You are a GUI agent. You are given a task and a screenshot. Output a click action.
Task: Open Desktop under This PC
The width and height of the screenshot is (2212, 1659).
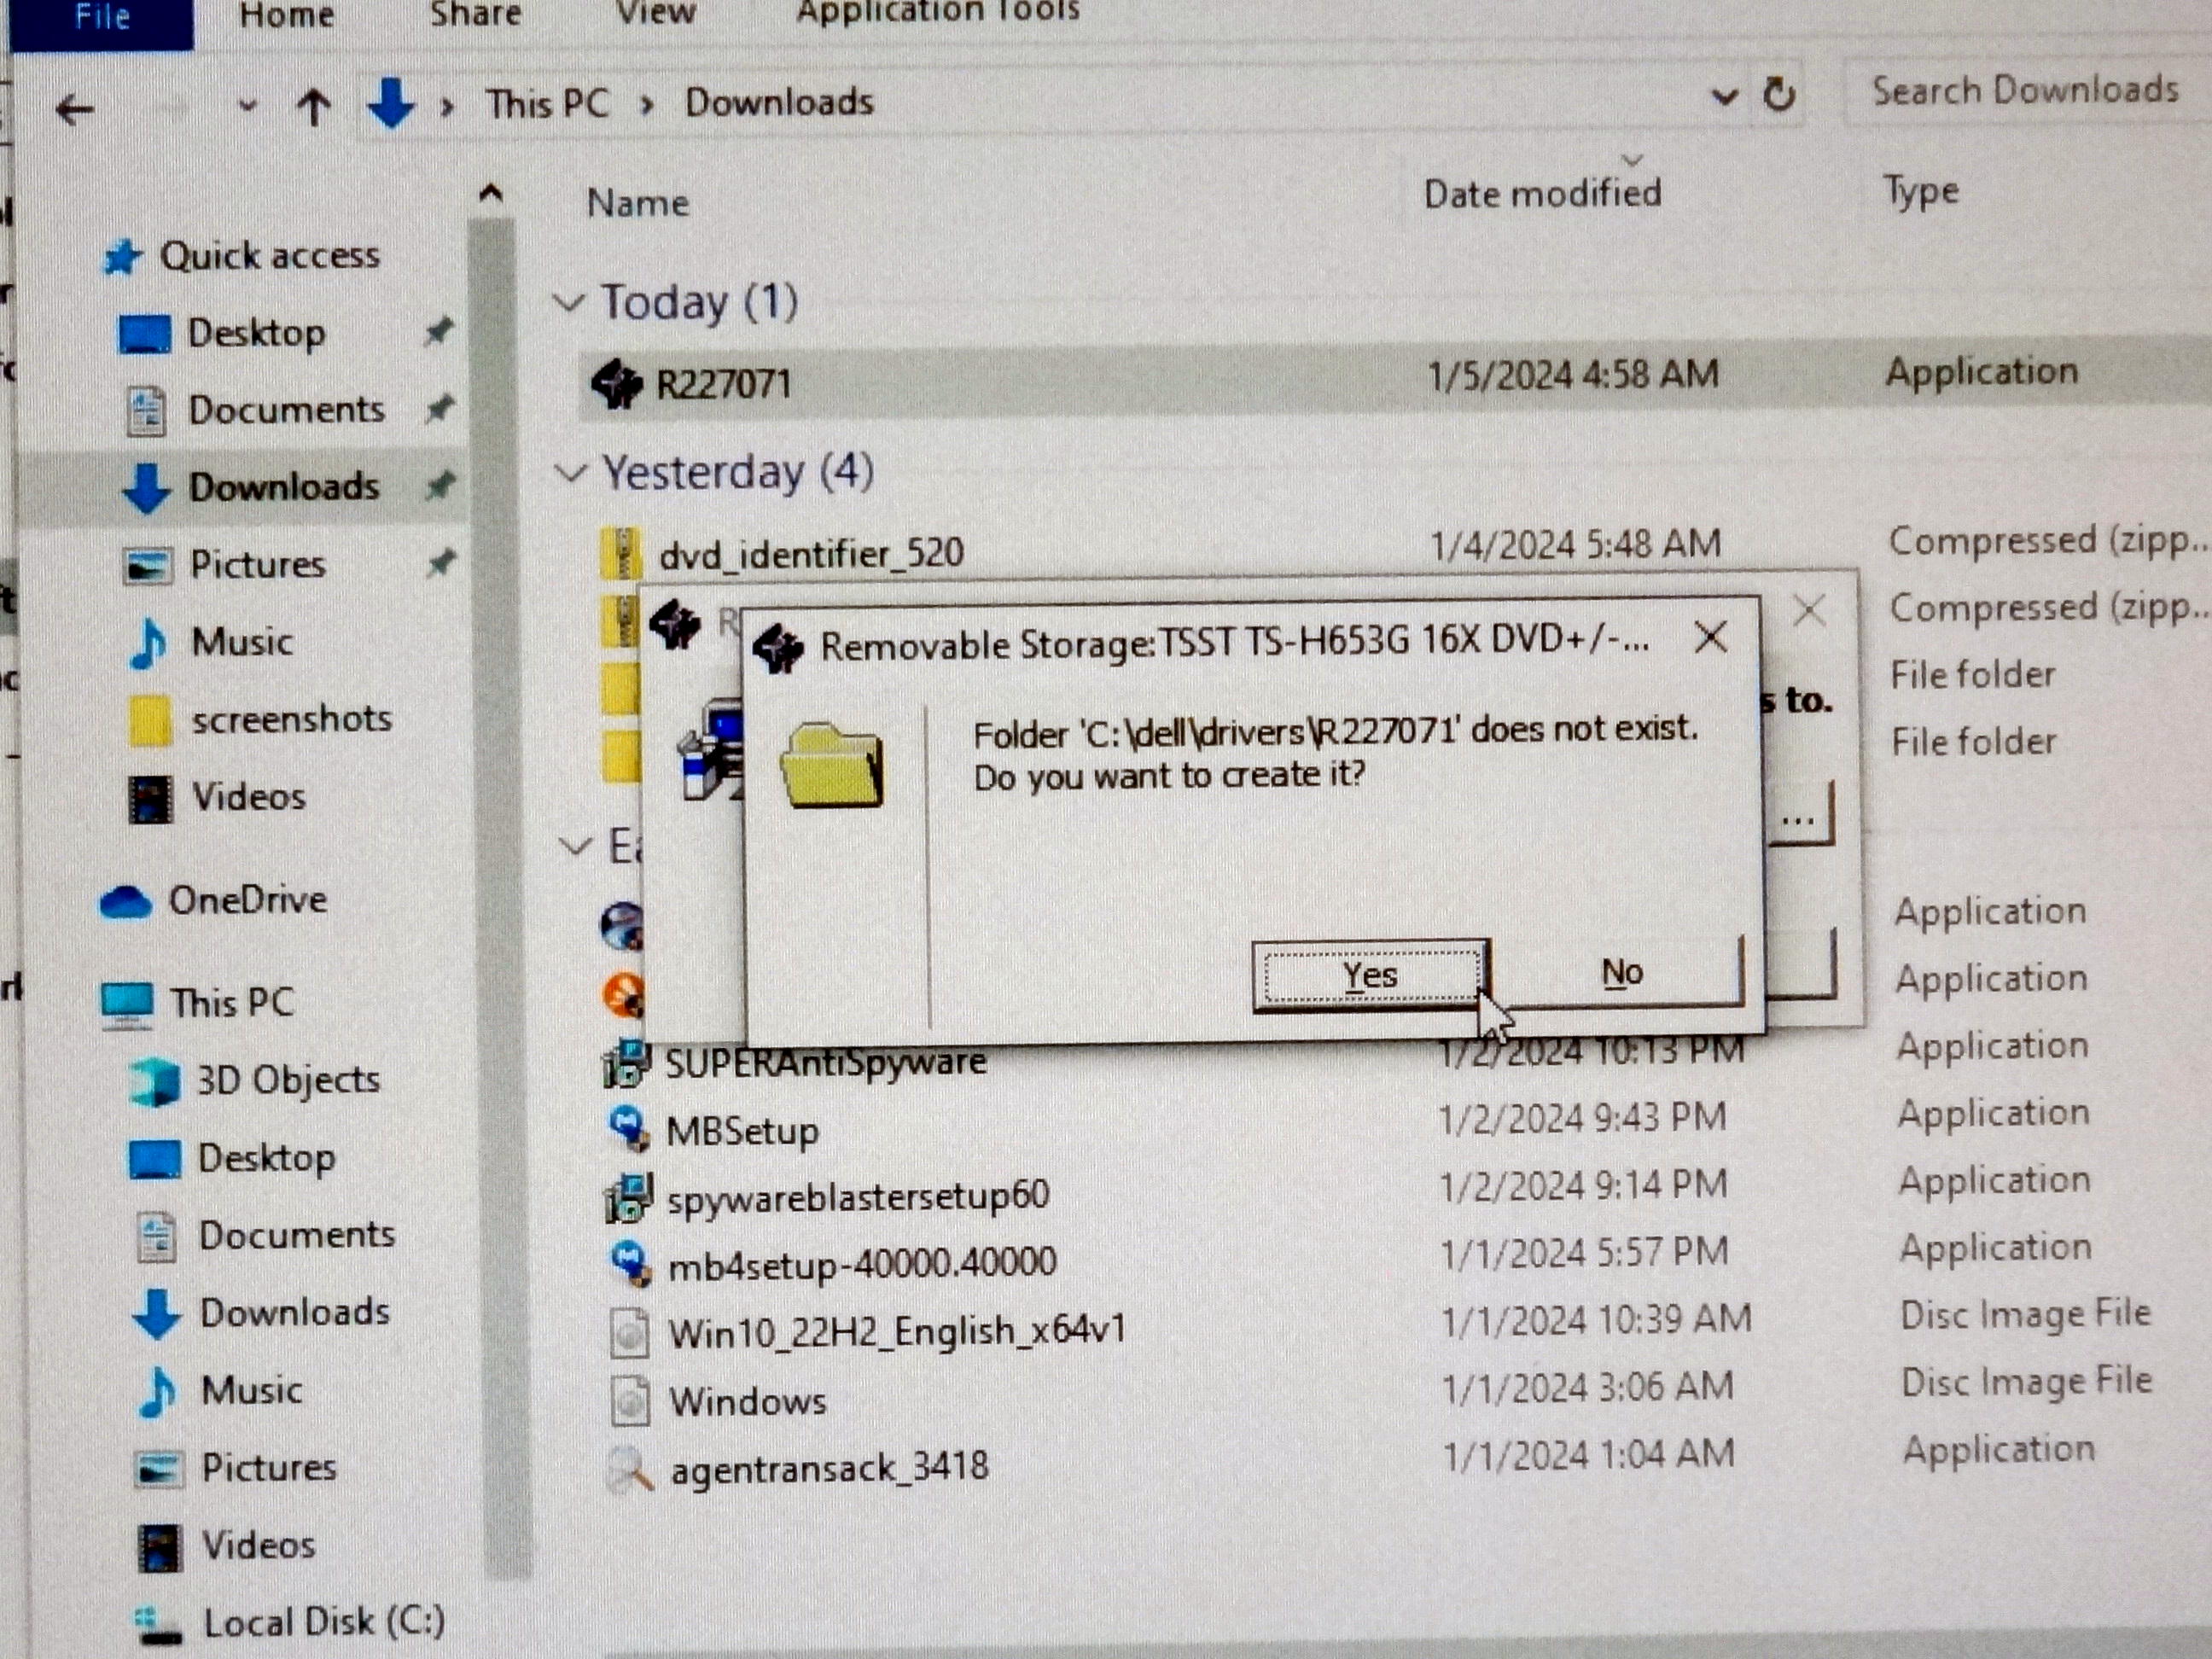pos(233,1158)
